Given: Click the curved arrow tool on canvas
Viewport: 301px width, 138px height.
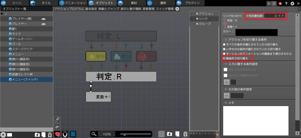Looking at the screenshot, I should tap(57, 127).
